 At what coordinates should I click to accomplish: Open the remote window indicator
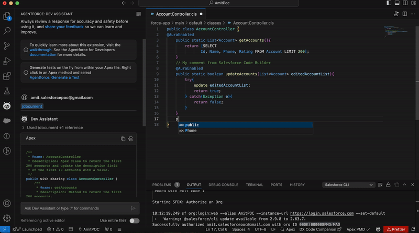(x=5, y=229)
